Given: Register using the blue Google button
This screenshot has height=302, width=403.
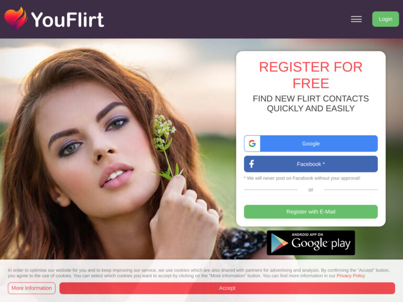Looking at the screenshot, I should (x=311, y=144).
